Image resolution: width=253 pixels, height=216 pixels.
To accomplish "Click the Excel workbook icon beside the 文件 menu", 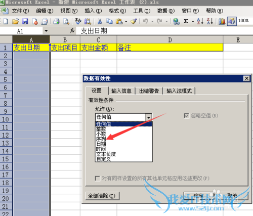I will click(5, 11).
